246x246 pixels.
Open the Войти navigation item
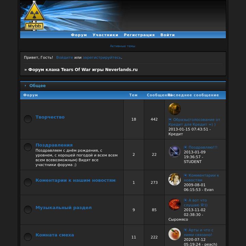(167, 35)
